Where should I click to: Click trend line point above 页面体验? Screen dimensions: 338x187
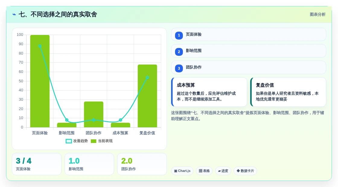pos(40,46)
